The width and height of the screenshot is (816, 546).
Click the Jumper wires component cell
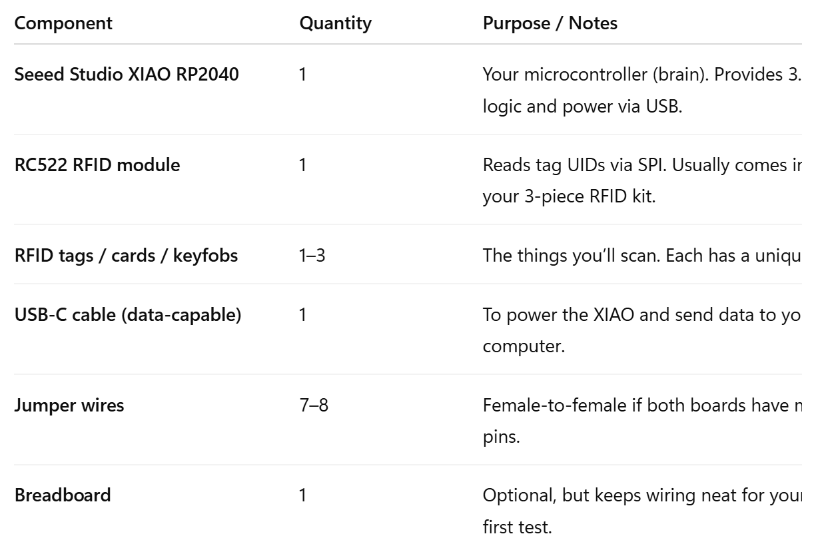pos(69,405)
